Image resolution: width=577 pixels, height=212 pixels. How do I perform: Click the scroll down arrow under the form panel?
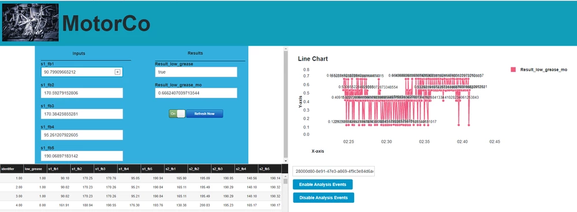[285, 161]
